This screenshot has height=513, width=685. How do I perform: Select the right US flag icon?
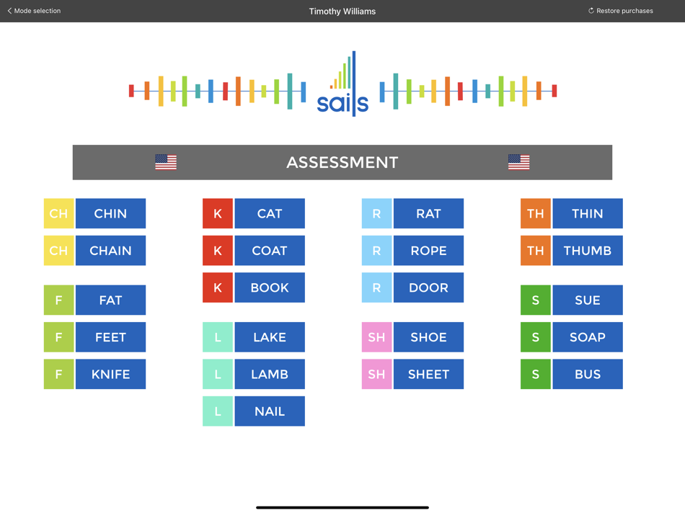(x=519, y=162)
